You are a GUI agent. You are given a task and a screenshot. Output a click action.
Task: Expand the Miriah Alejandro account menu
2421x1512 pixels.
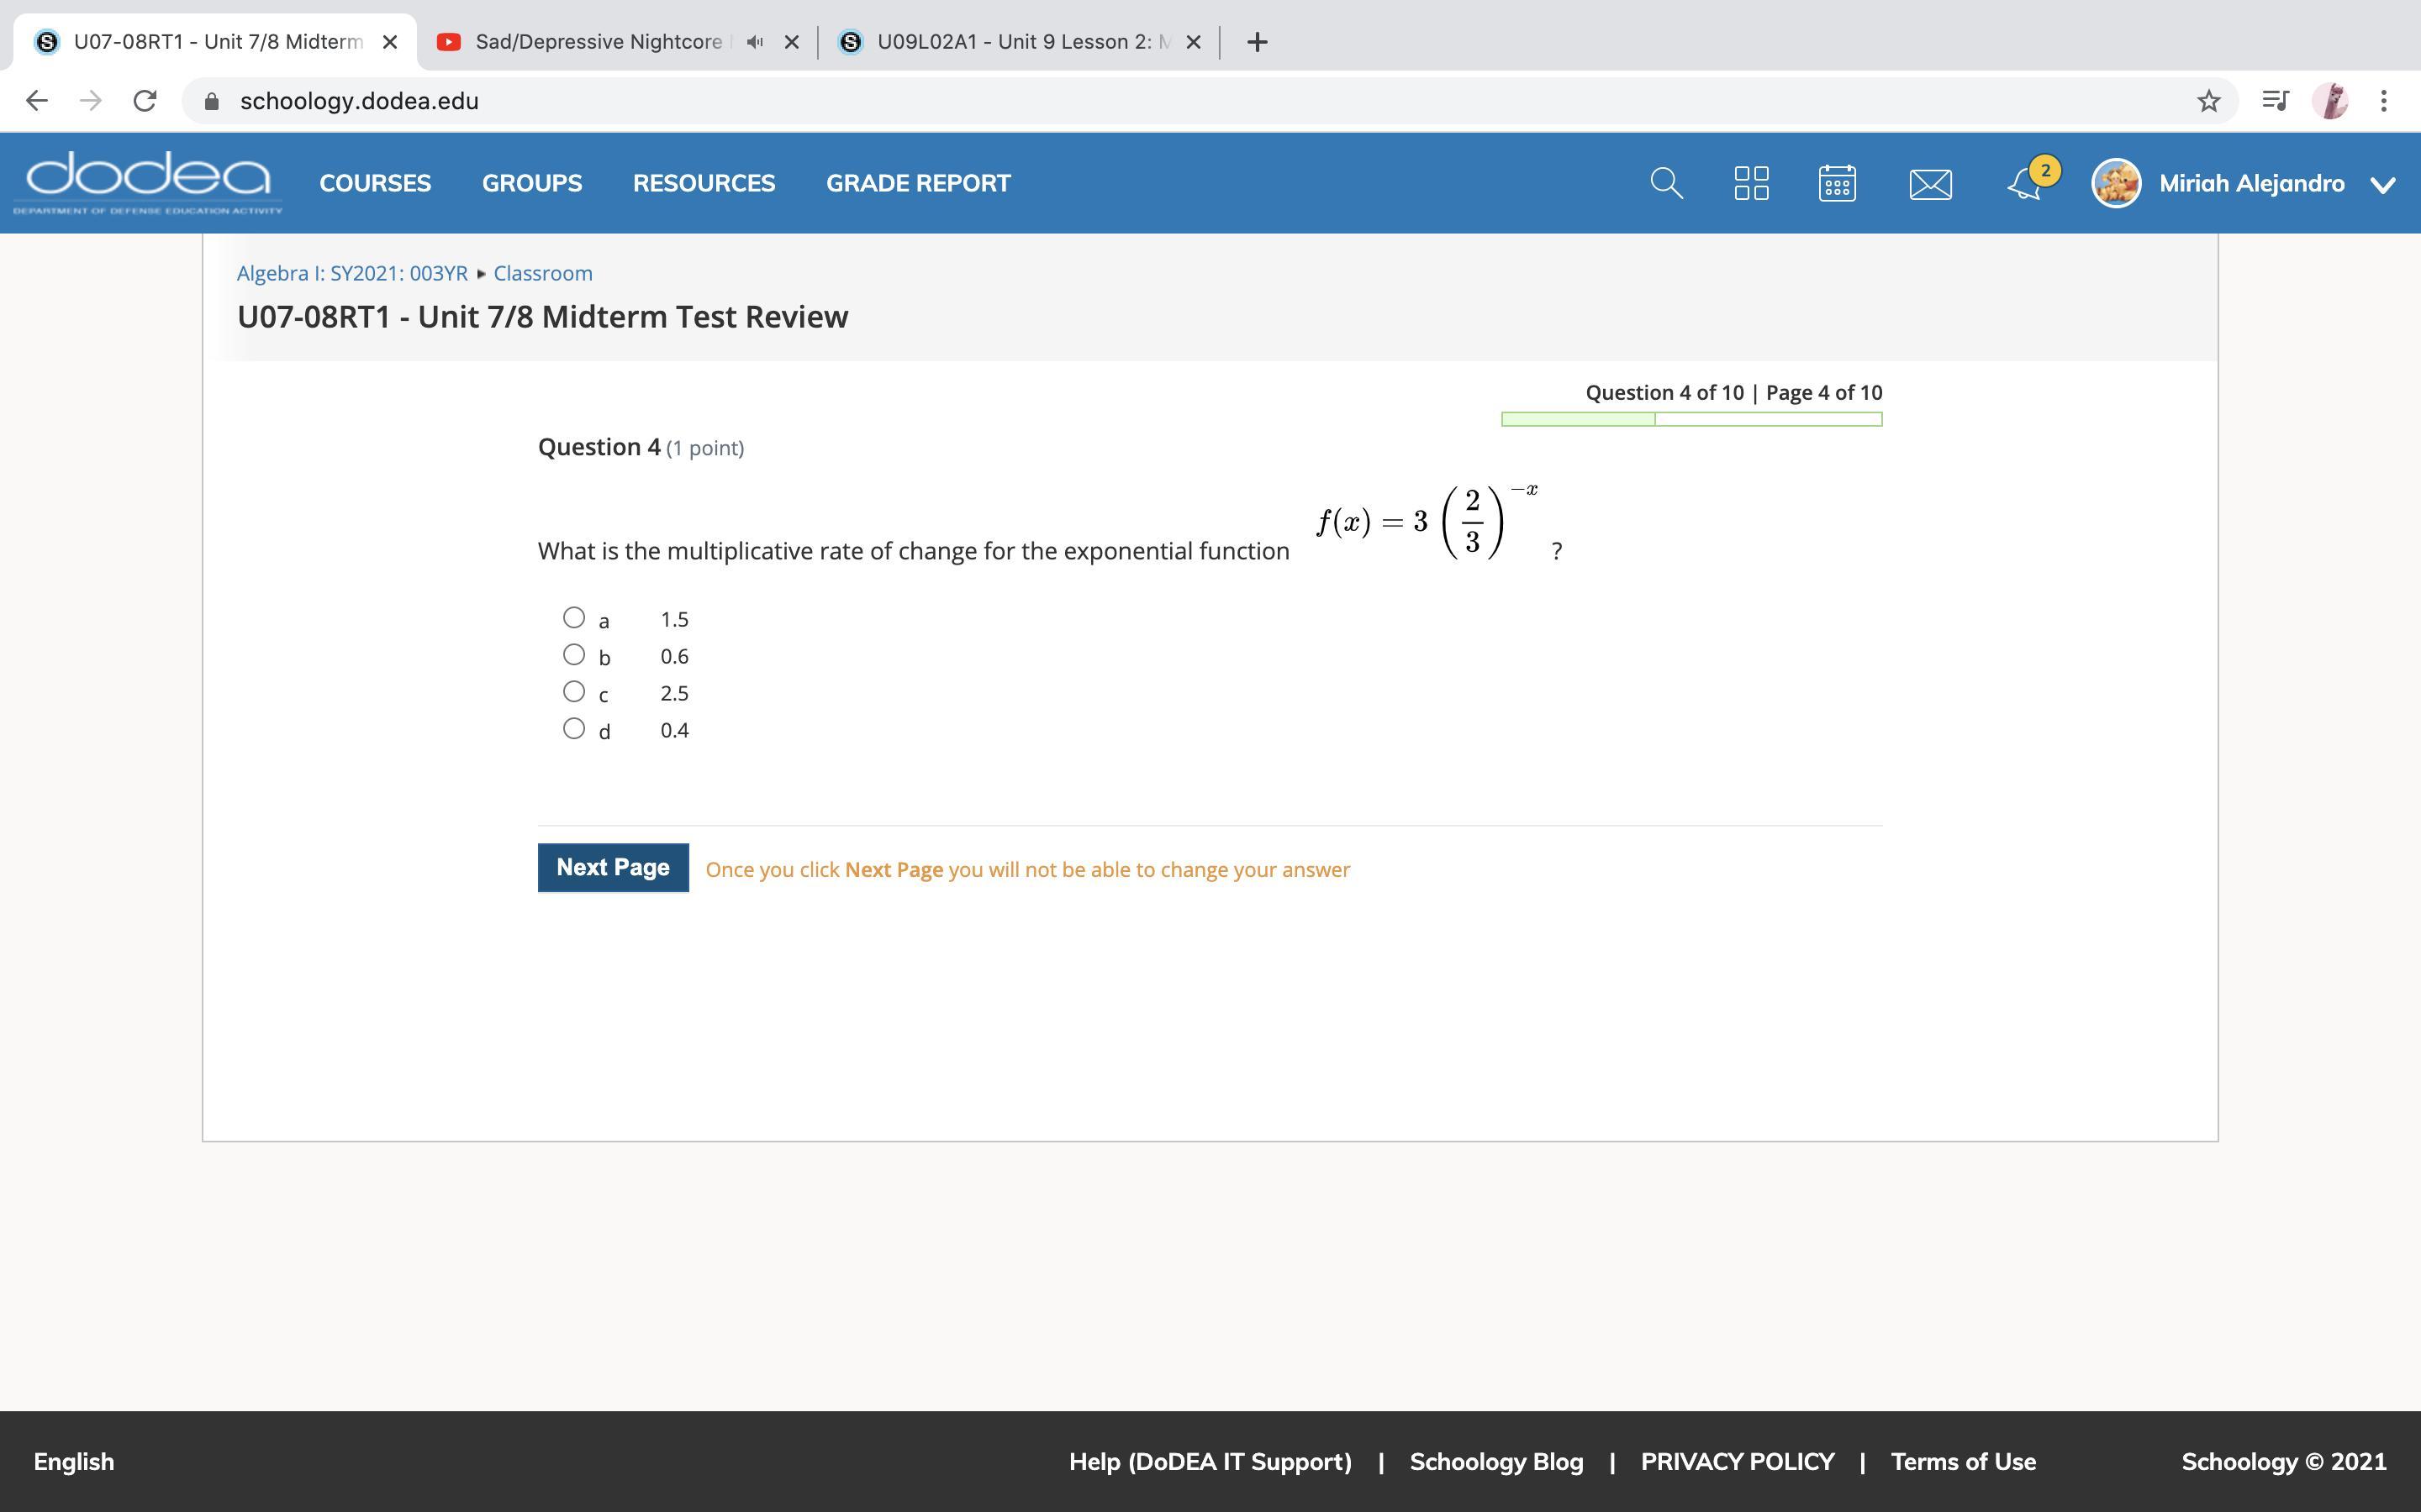pos(2383,185)
